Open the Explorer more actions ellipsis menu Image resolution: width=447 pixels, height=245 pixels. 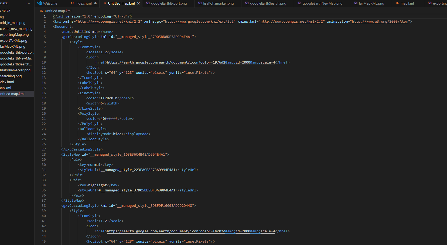(x=28, y=3)
